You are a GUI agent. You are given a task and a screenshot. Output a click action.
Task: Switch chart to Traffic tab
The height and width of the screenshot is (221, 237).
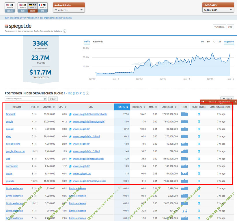[x=87, y=42]
